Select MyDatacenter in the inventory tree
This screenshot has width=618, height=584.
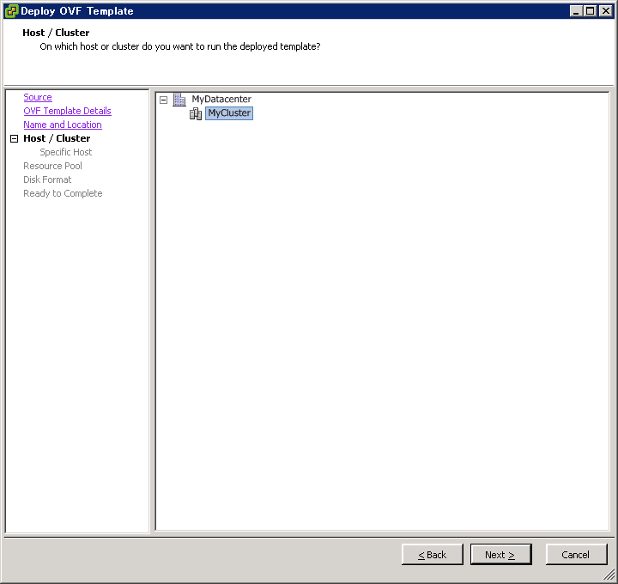coord(221,99)
